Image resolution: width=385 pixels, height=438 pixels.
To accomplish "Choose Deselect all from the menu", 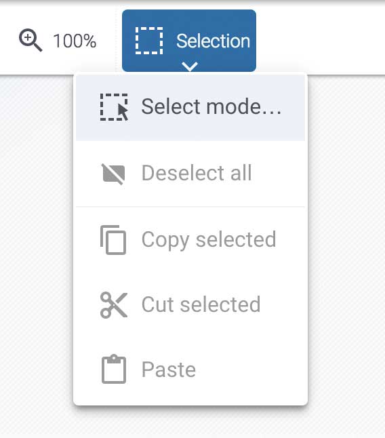I will [x=190, y=173].
